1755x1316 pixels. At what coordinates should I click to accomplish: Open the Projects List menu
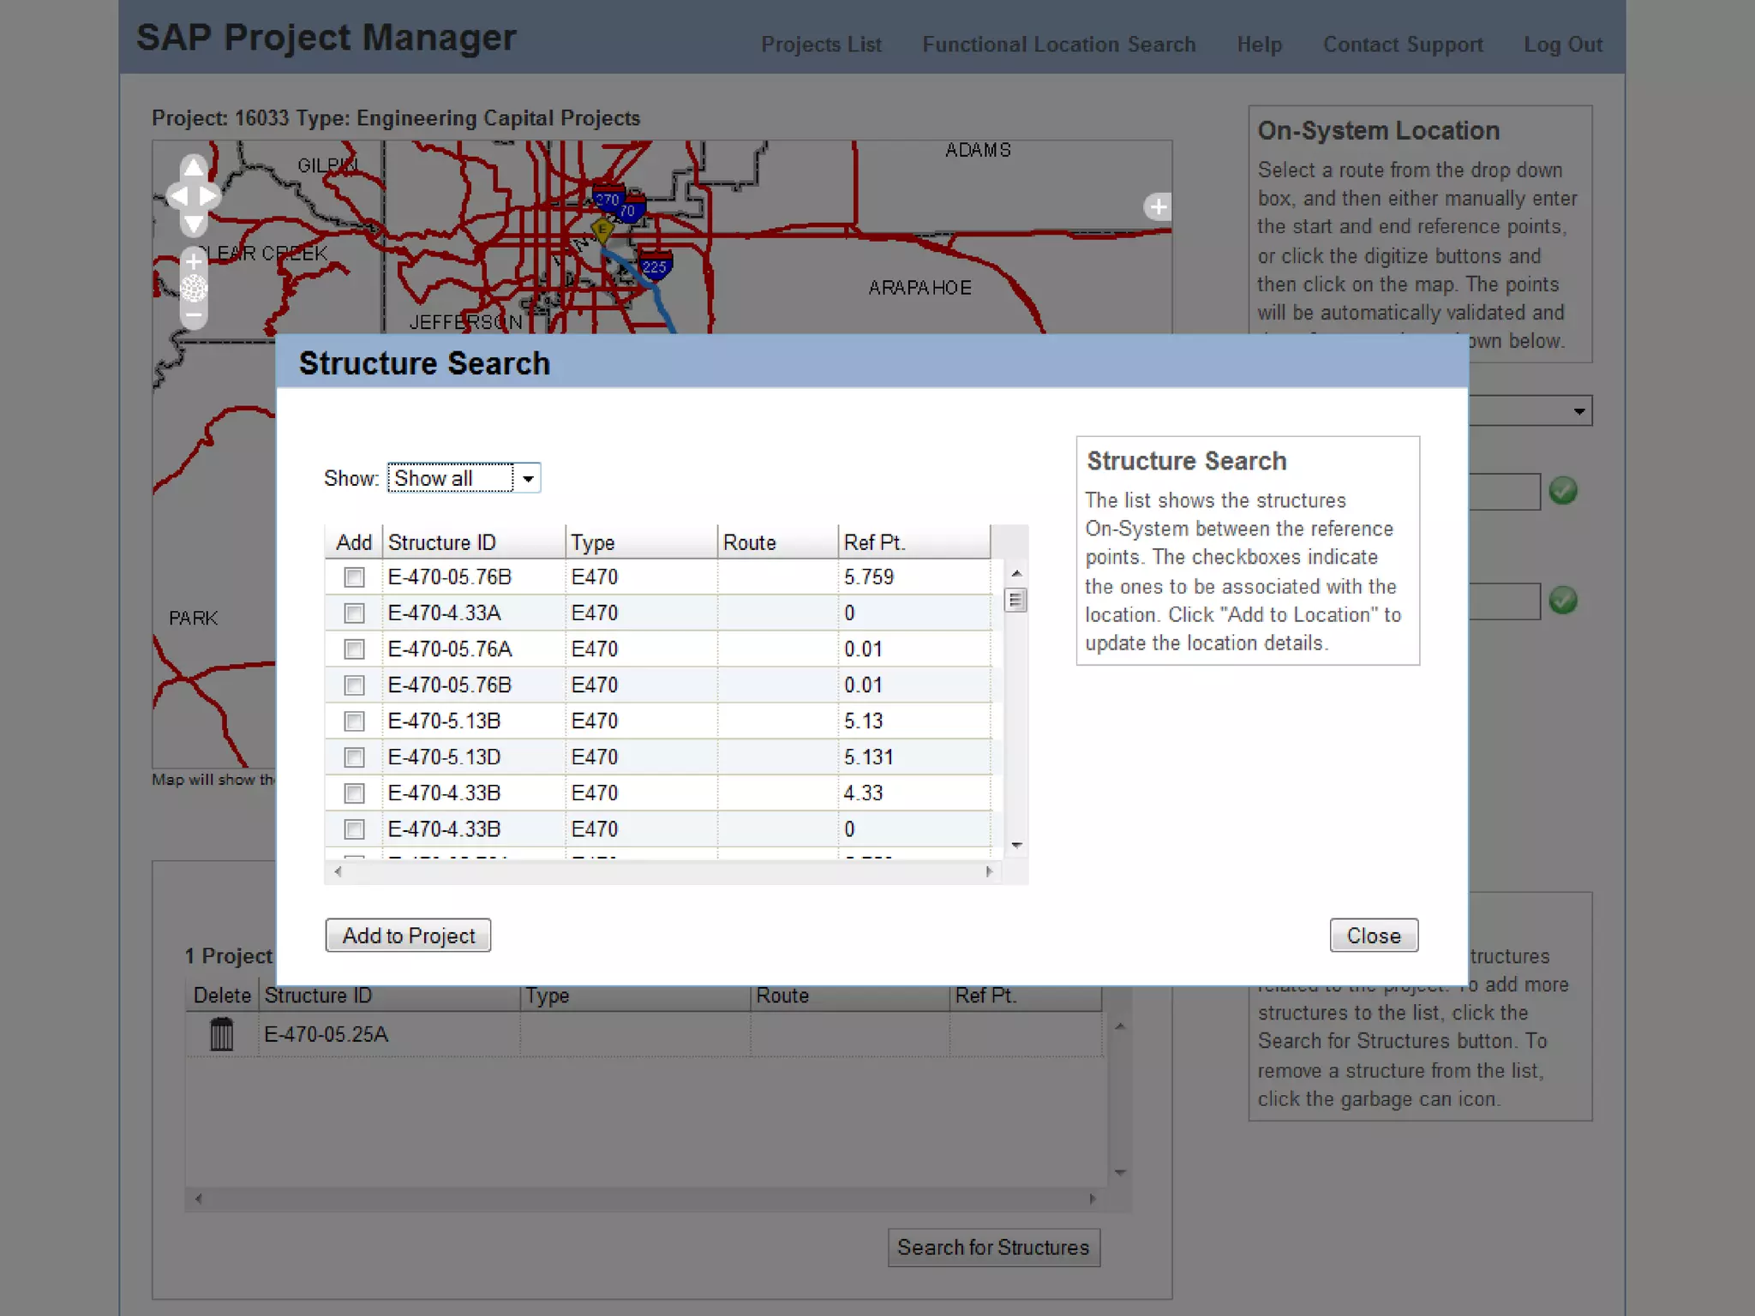(x=821, y=45)
